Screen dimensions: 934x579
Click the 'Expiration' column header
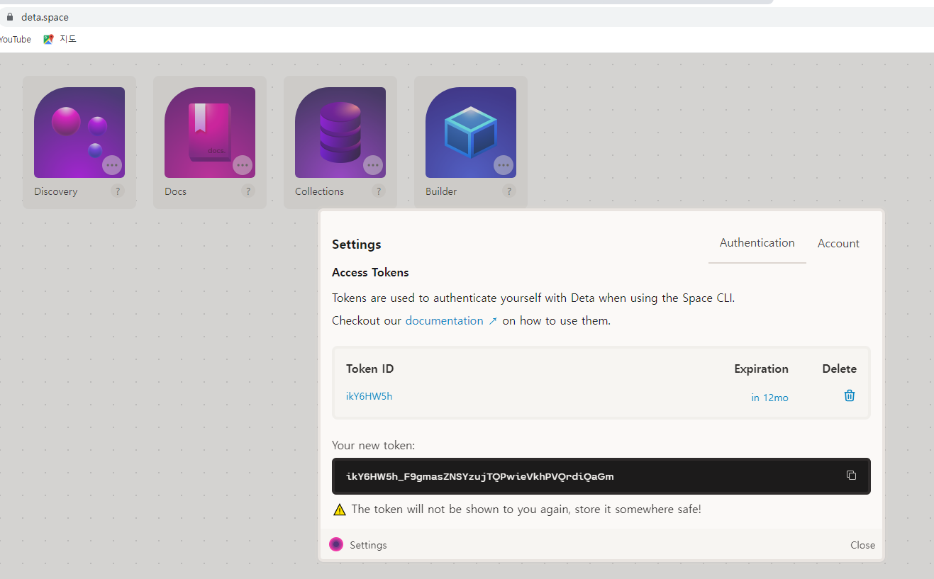click(x=761, y=369)
